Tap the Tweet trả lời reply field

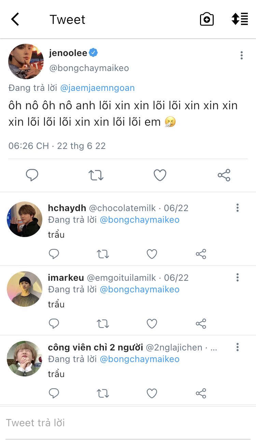coord(128,423)
